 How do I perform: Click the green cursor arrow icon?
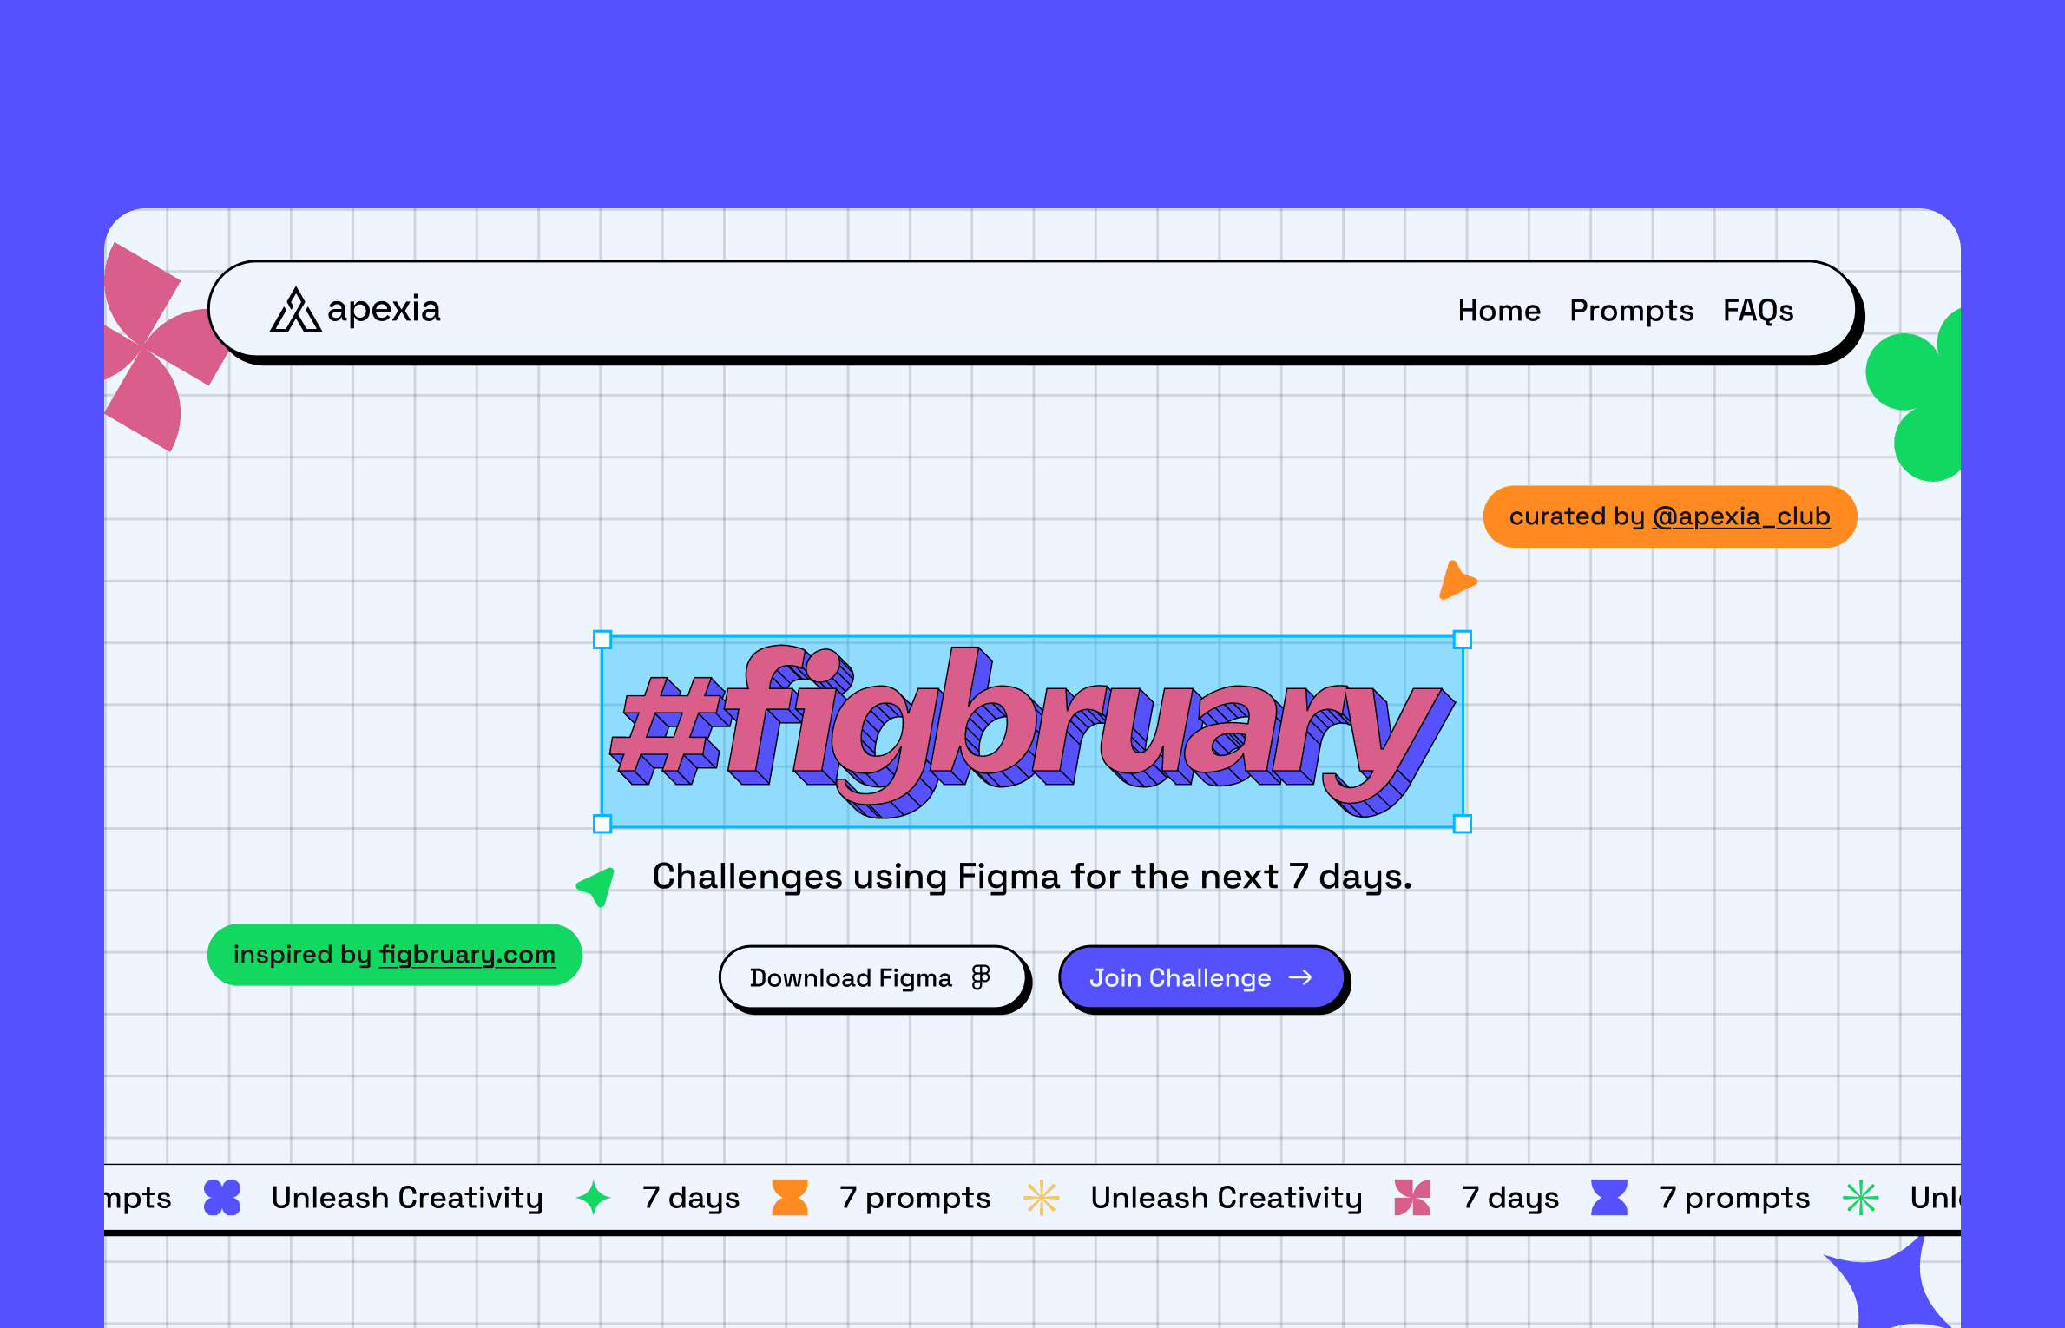click(x=598, y=885)
